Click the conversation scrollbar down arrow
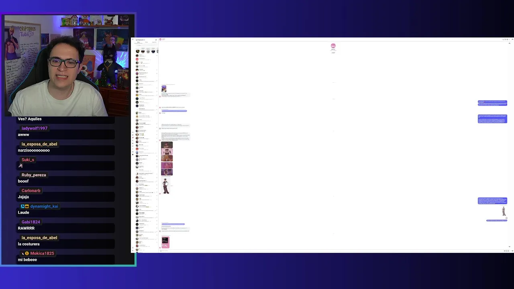This screenshot has height=289, width=514. coord(510,246)
